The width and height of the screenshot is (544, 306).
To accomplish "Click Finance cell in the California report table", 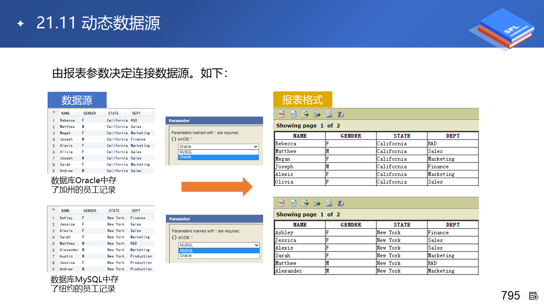I will (x=453, y=167).
